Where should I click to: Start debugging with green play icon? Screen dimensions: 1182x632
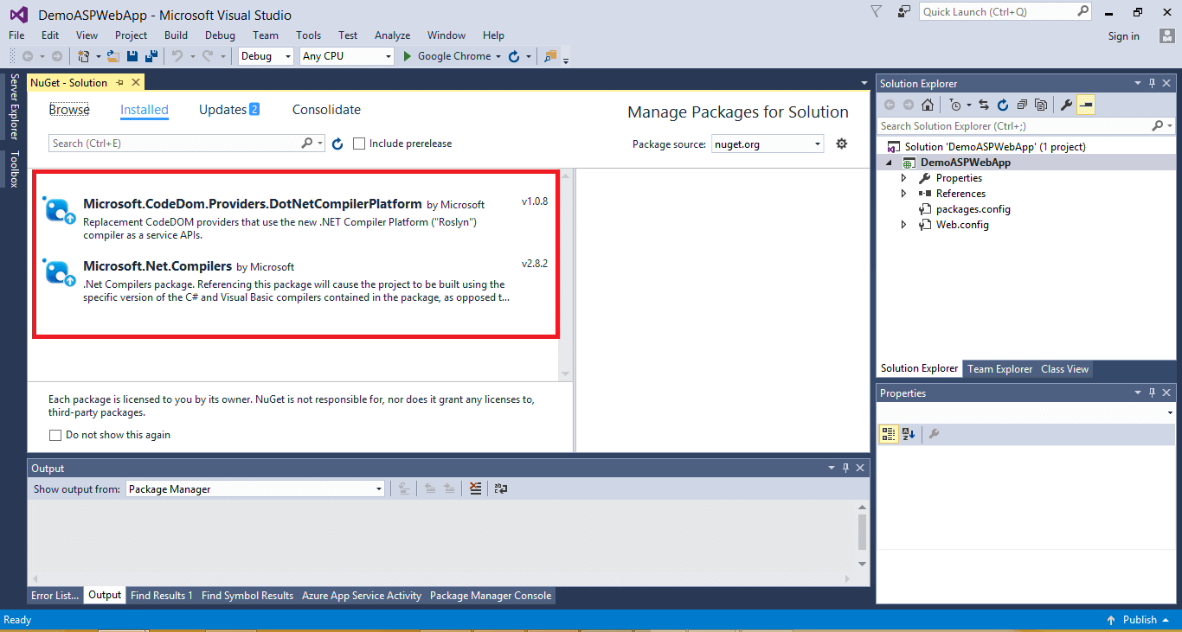click(x=408, y=56)
